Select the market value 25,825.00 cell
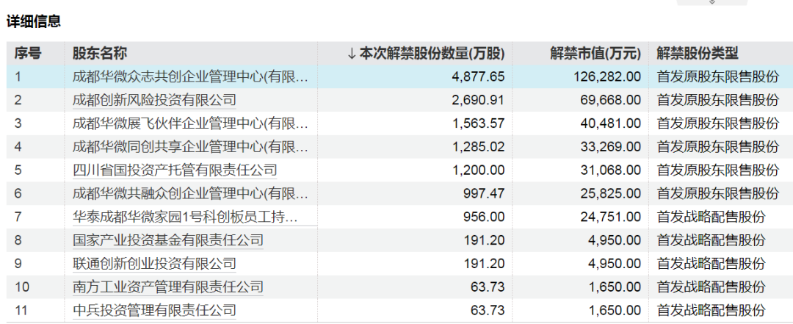 click(x=611, y=193)
